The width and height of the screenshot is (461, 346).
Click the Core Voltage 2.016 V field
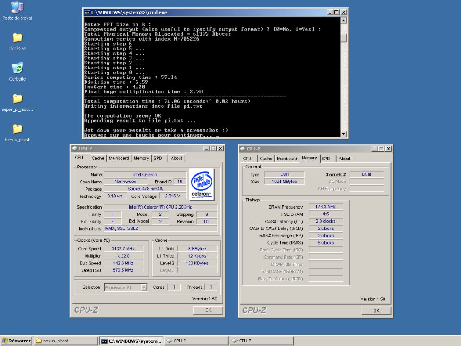[x=172, y=196]
